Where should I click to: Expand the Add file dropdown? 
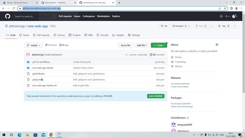pyautogui.click(x=142, y=45)
